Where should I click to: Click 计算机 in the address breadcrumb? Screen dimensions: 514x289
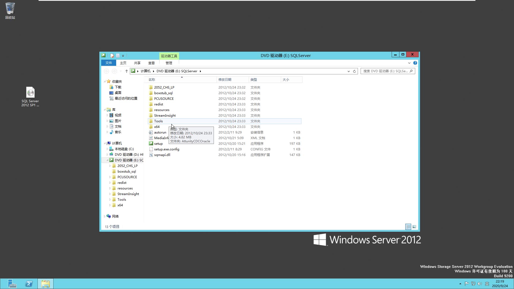pos(145,71)
